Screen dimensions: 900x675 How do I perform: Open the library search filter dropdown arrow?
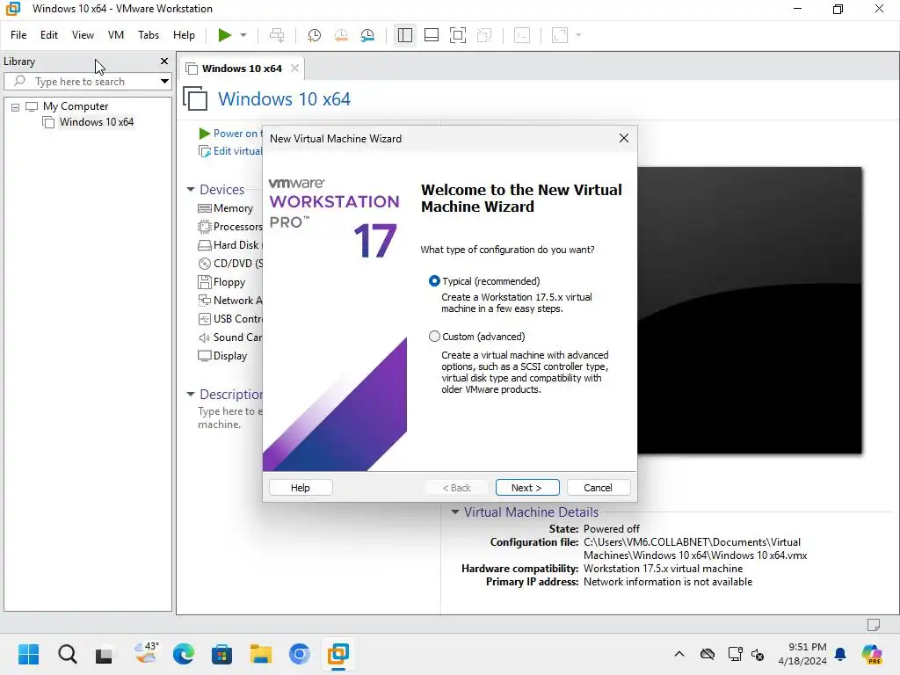164,82
